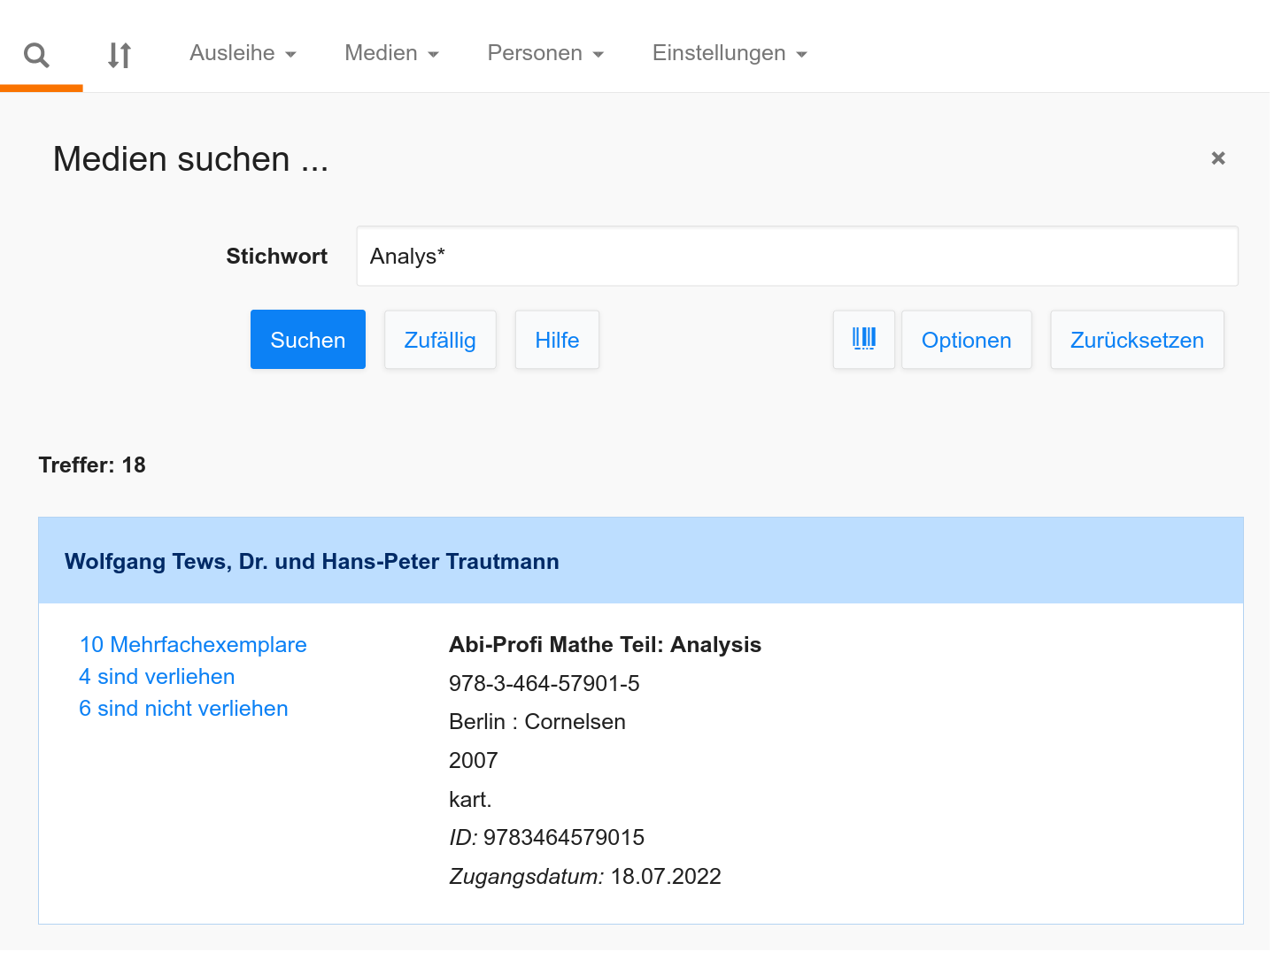Click the publication year 2007
This screenshot has height=960, width=1282.
click(x=474, y=761)
